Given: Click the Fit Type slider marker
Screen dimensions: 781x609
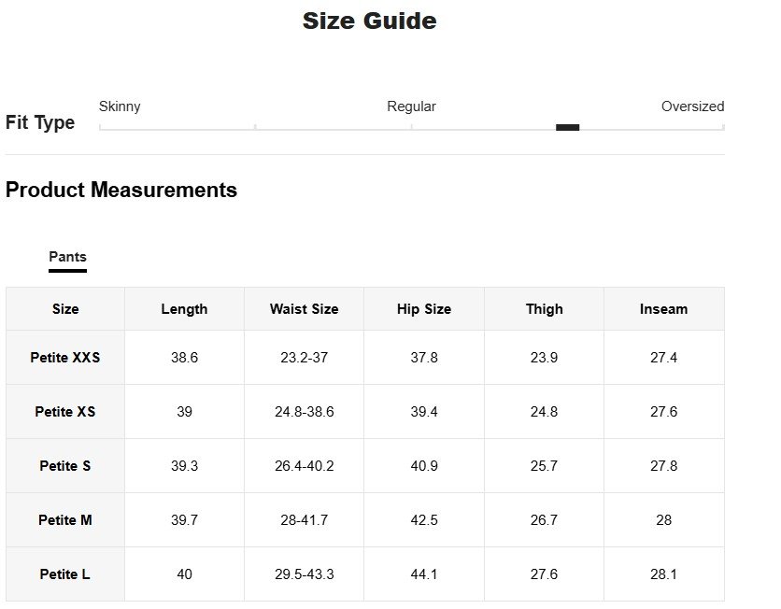Looking at the screenshot, I should [567, 127].
